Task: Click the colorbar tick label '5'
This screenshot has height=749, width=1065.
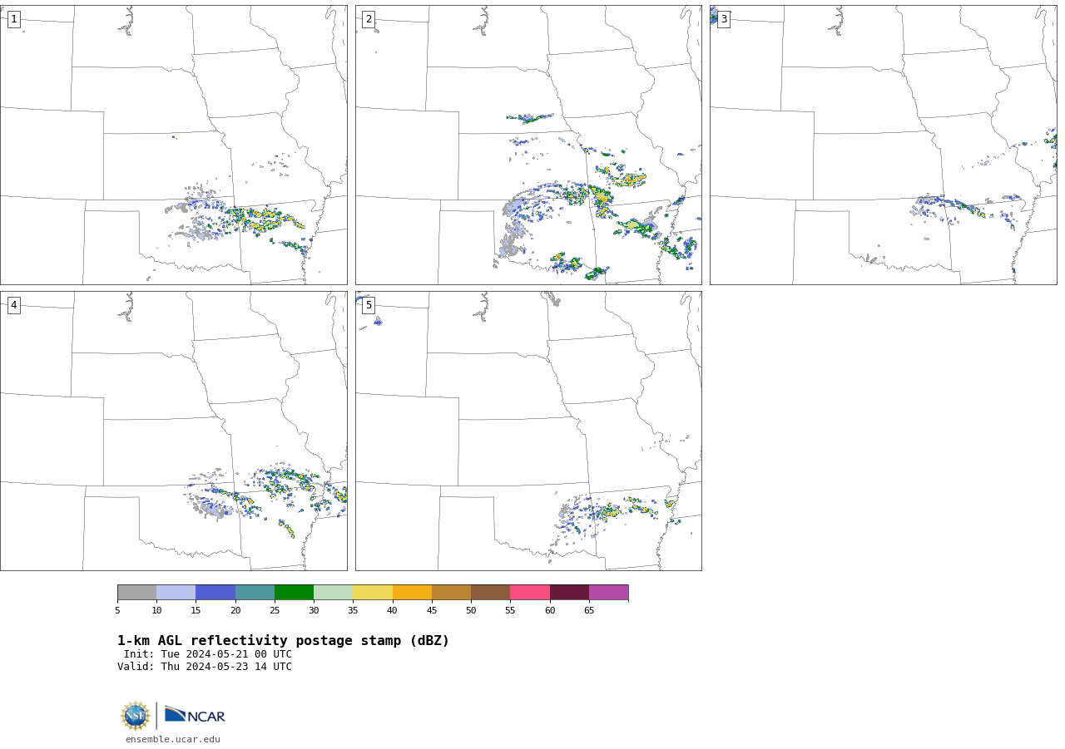Action: pos(117,611)
